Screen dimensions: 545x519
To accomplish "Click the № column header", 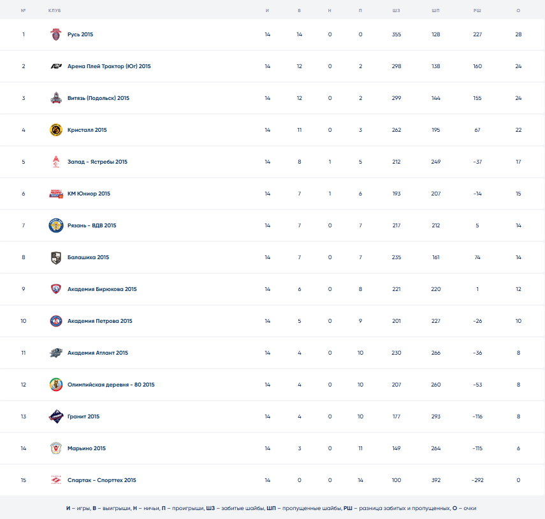I will point(23,11).
